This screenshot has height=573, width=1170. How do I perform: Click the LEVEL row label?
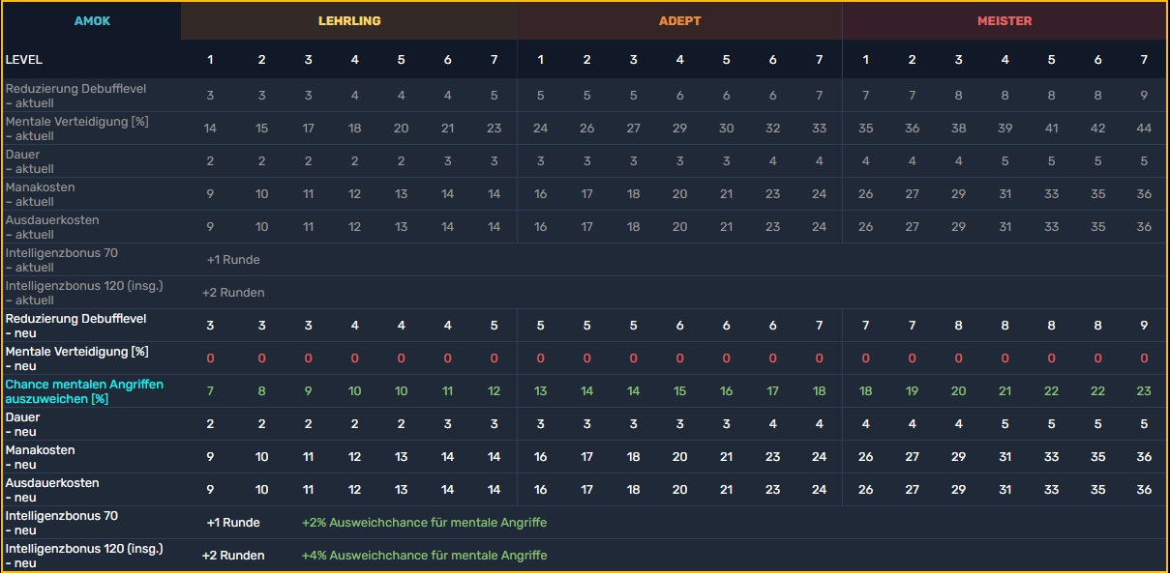pos(24,60)
